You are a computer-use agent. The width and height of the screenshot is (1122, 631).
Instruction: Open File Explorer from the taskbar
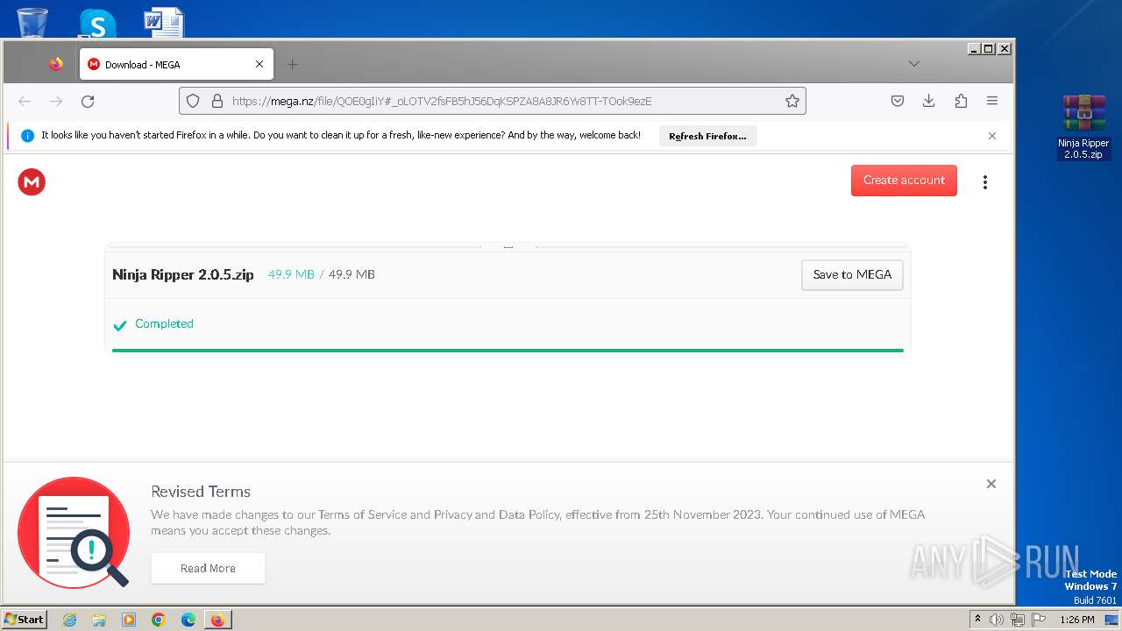99,620
